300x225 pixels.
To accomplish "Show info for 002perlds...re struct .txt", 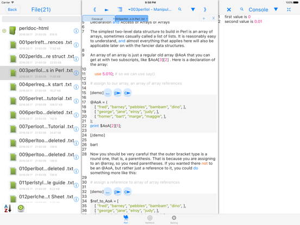I will tap(76, 59).
